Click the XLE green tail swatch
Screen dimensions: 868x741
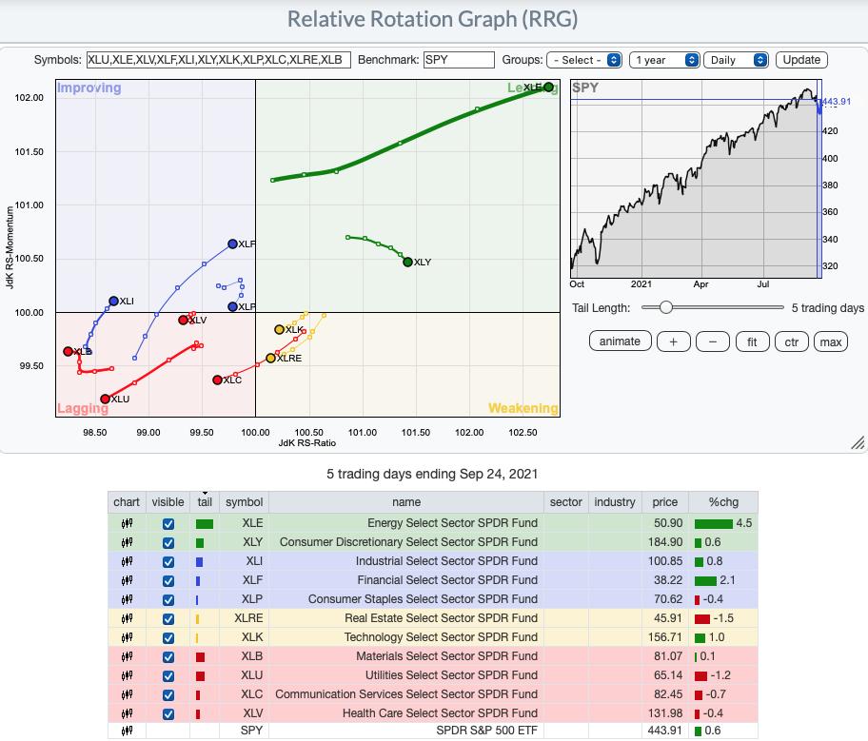[x=205, y=523]
